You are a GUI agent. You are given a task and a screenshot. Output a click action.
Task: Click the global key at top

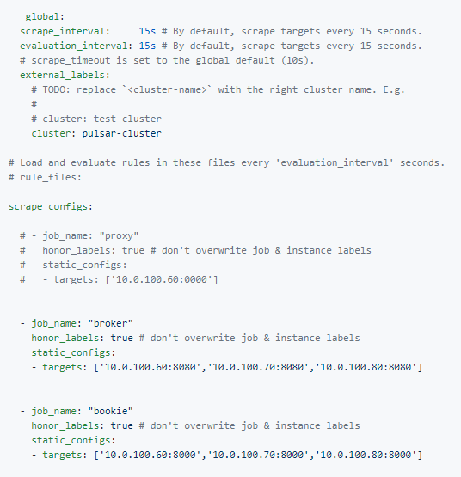tap(42, 16)
